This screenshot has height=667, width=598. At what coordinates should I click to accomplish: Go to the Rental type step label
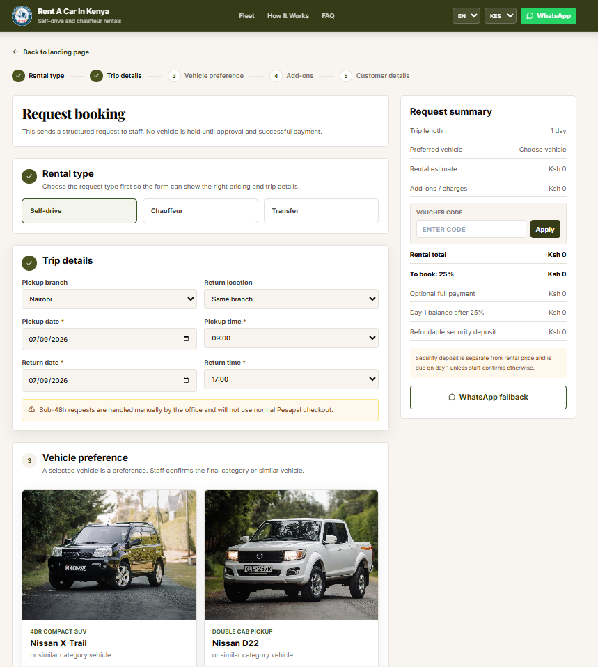point(47,76)
